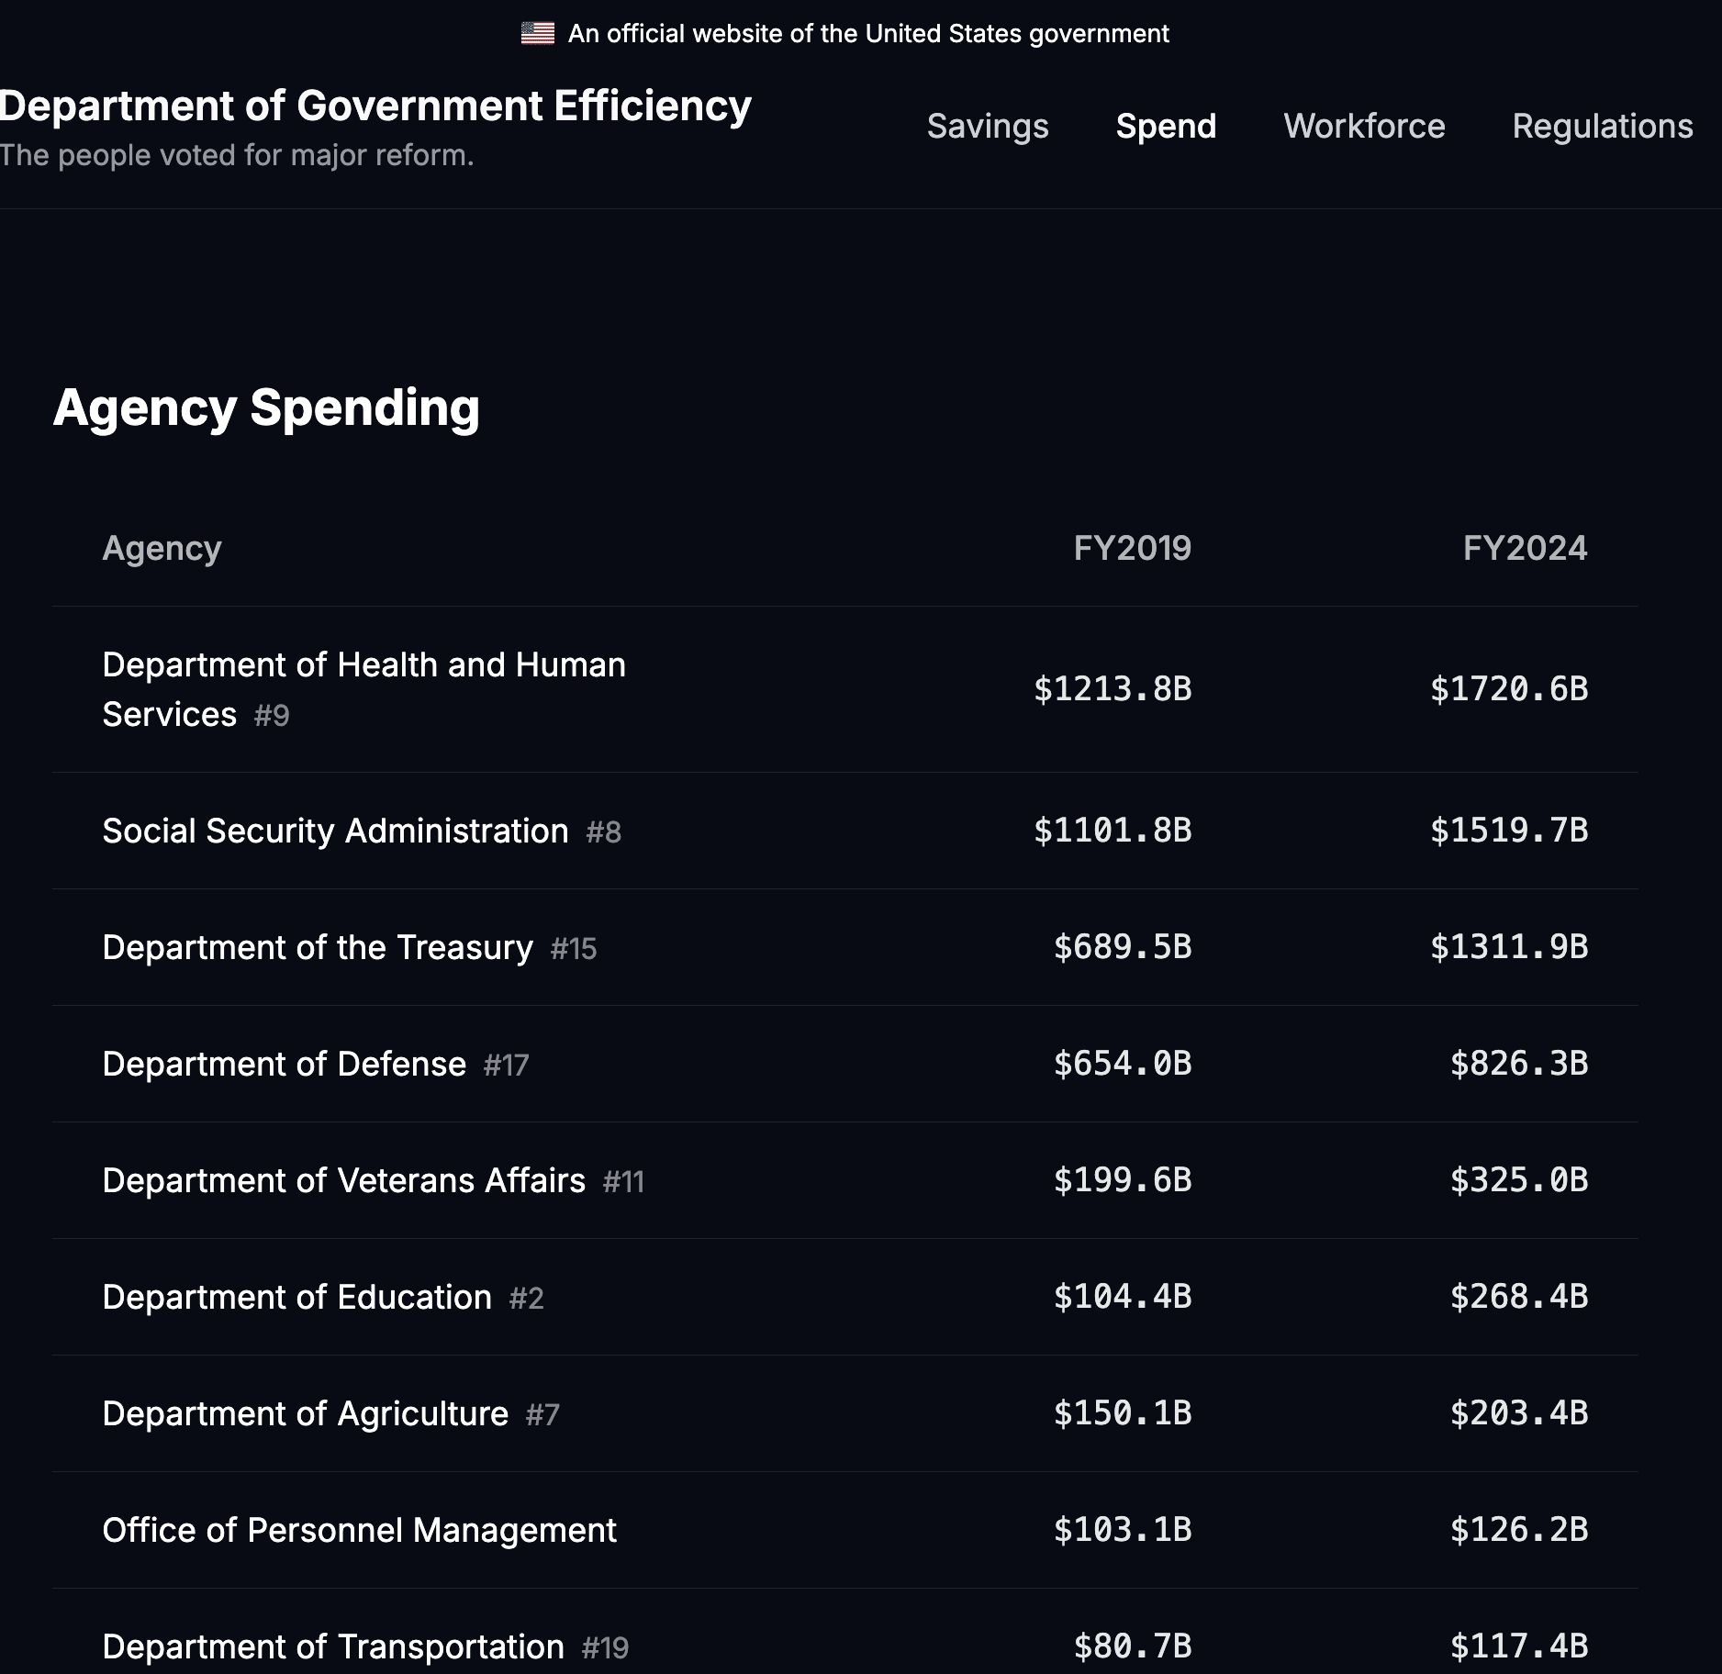This screenshot has height=1674, width=1722.
Task: Sort by the FY2019 column header
Action: tap(1132, 548)
